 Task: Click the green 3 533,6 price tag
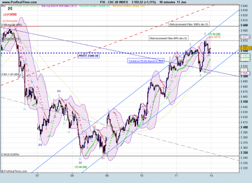pos(245,59)
